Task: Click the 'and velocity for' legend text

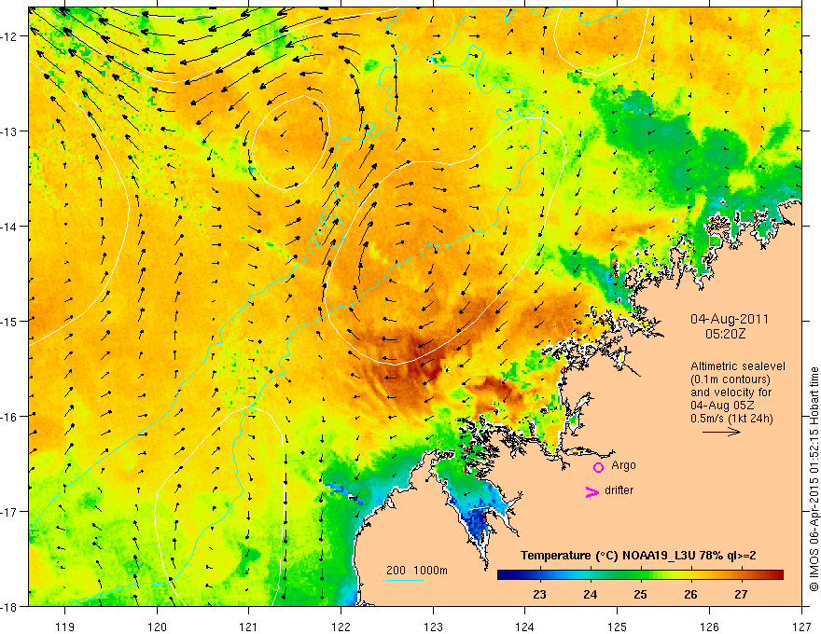Action: point(731,393)
